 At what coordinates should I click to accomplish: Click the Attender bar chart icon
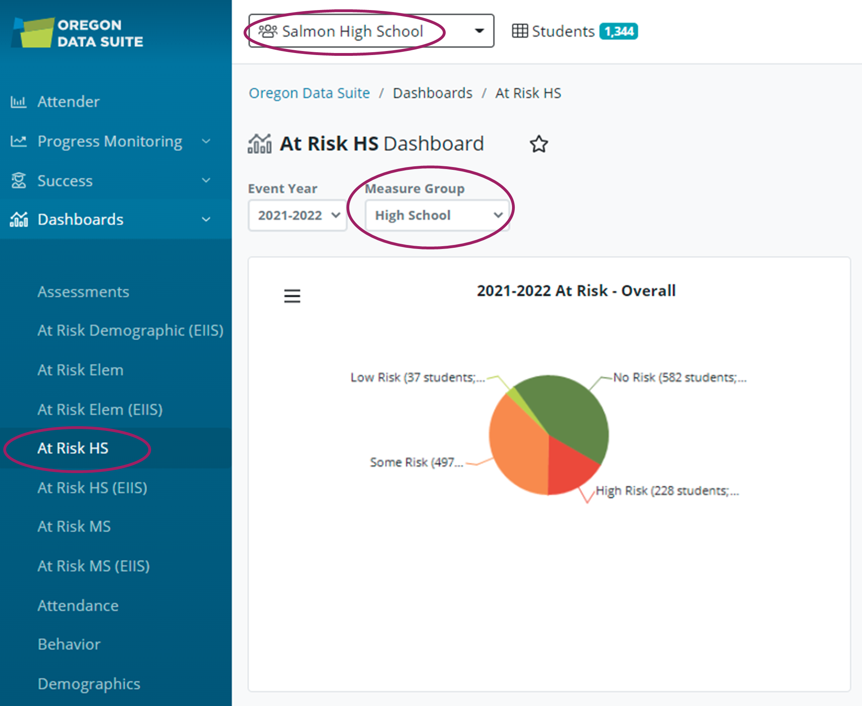[18, 102]
